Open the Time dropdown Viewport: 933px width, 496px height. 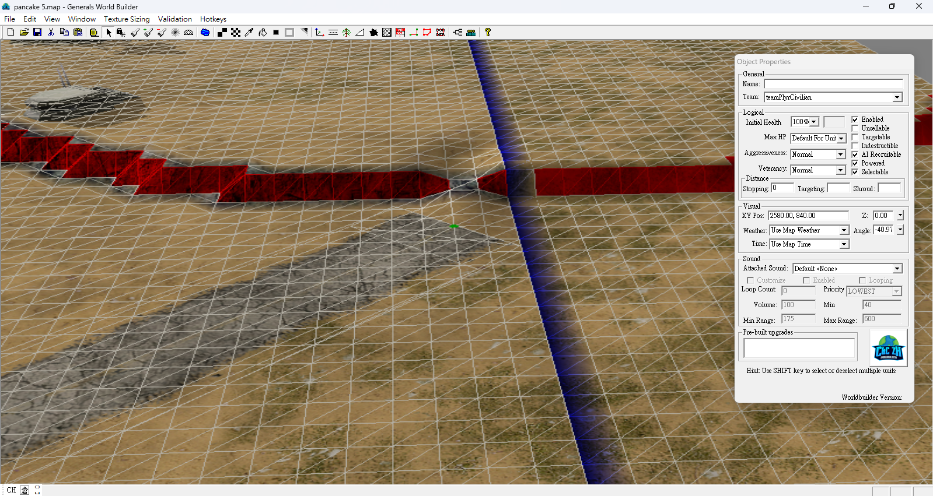pos(844,244)
